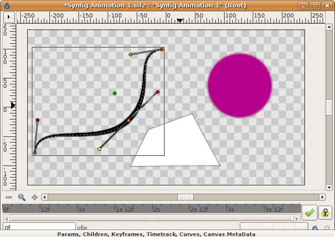Close the Synfig Animation window

pyautogui.click(x=327, y=6)
